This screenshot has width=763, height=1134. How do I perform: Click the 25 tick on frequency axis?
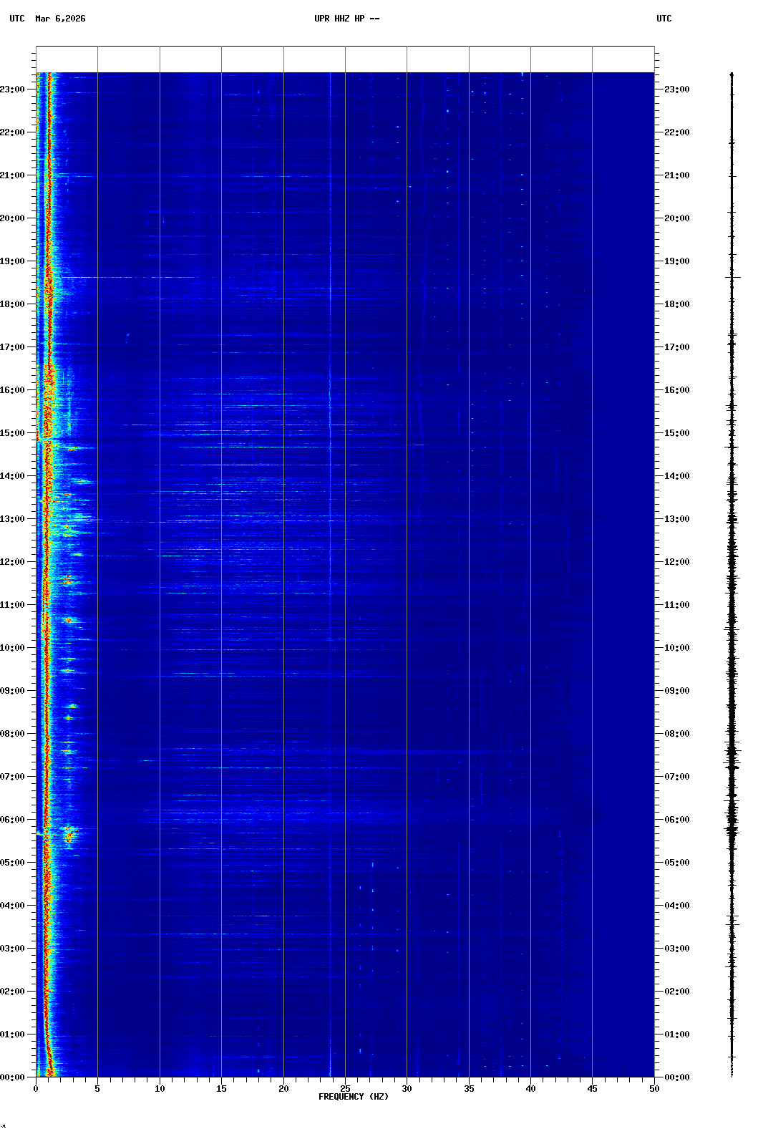click(345, 1089)
